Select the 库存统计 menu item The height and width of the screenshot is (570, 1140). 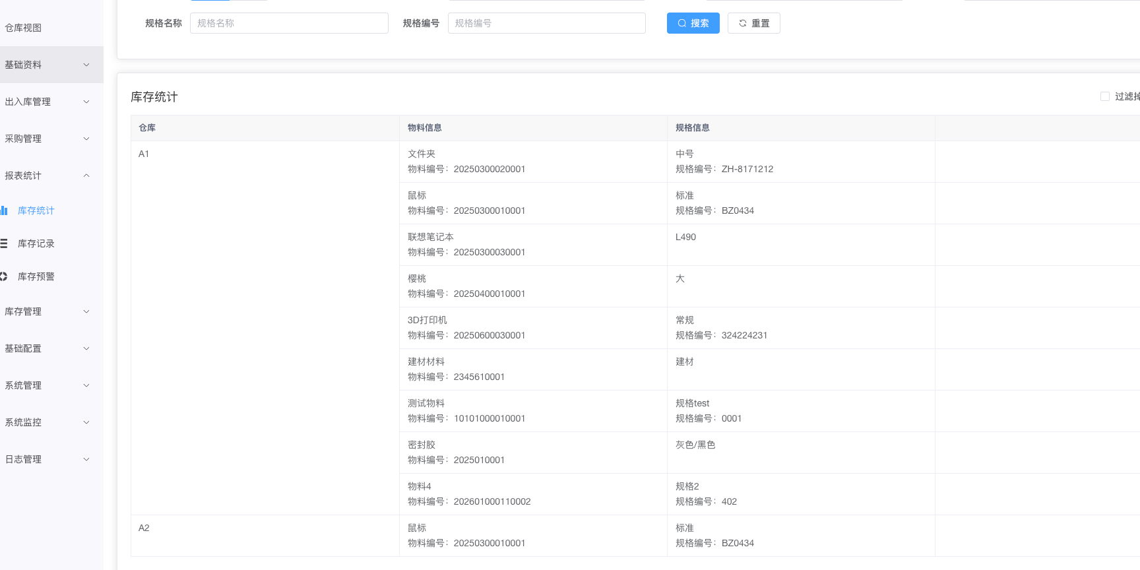[x=51, y=210]
